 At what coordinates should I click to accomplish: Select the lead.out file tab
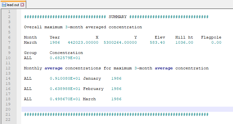pyautogui.click(x=13, y=4)
